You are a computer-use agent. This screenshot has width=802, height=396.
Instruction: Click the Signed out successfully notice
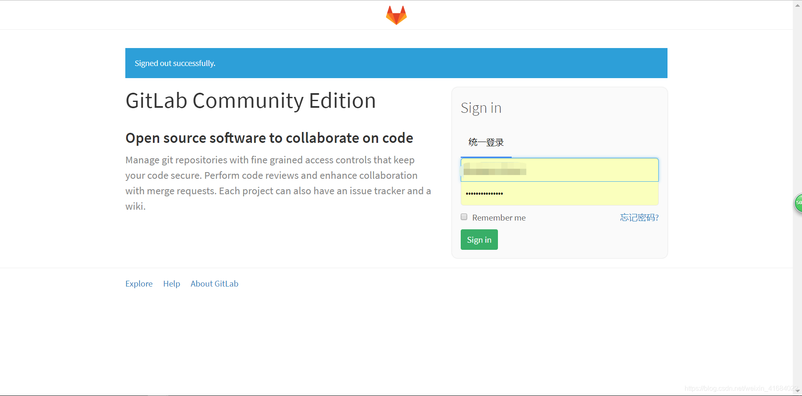tap(396, 63)
